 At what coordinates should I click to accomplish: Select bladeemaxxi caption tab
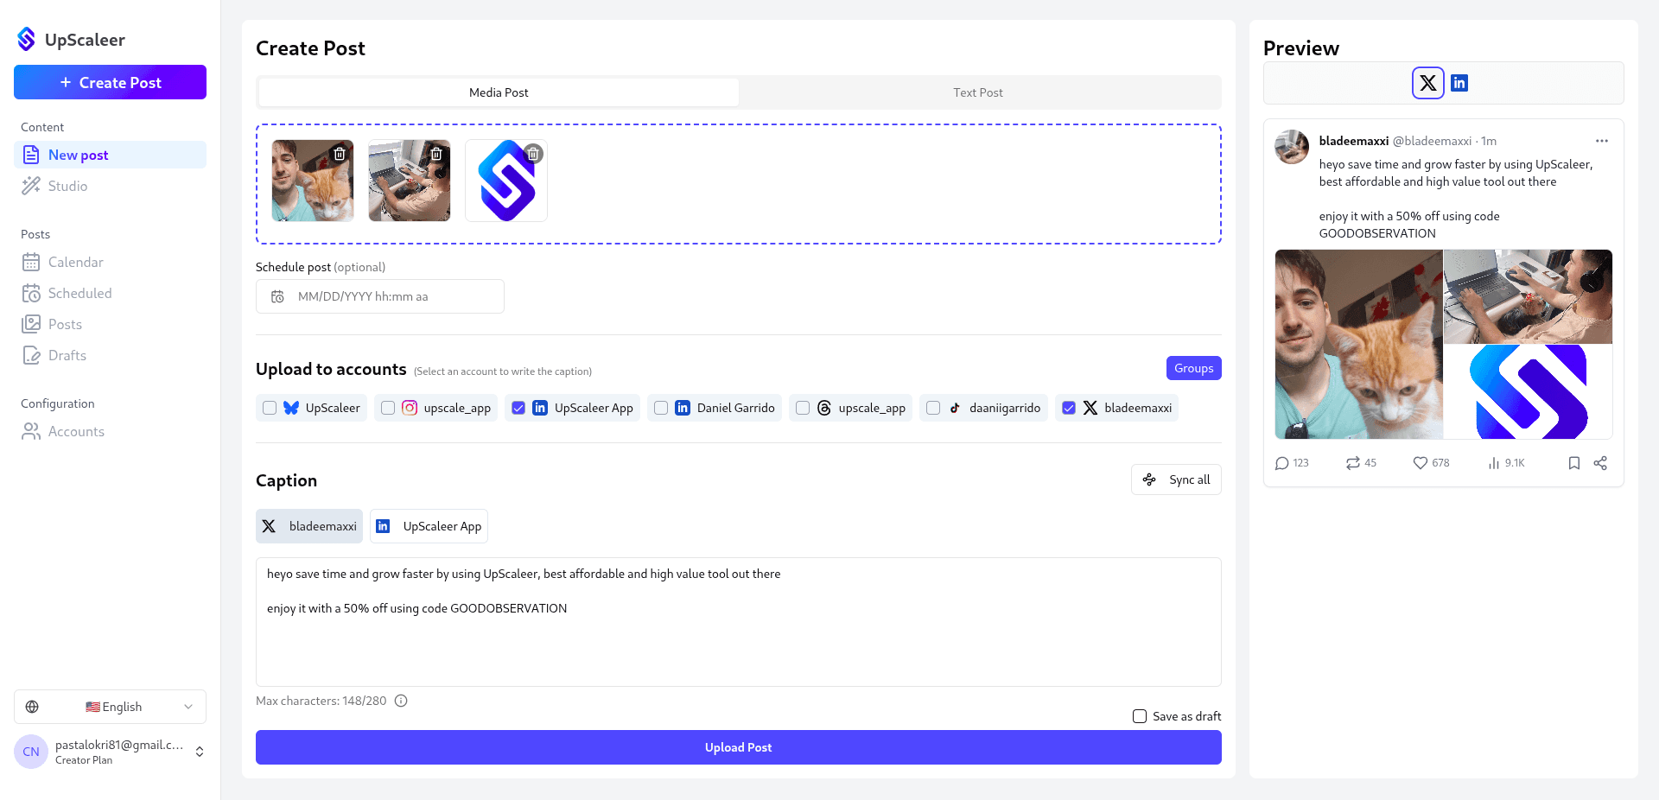[309, 526]
